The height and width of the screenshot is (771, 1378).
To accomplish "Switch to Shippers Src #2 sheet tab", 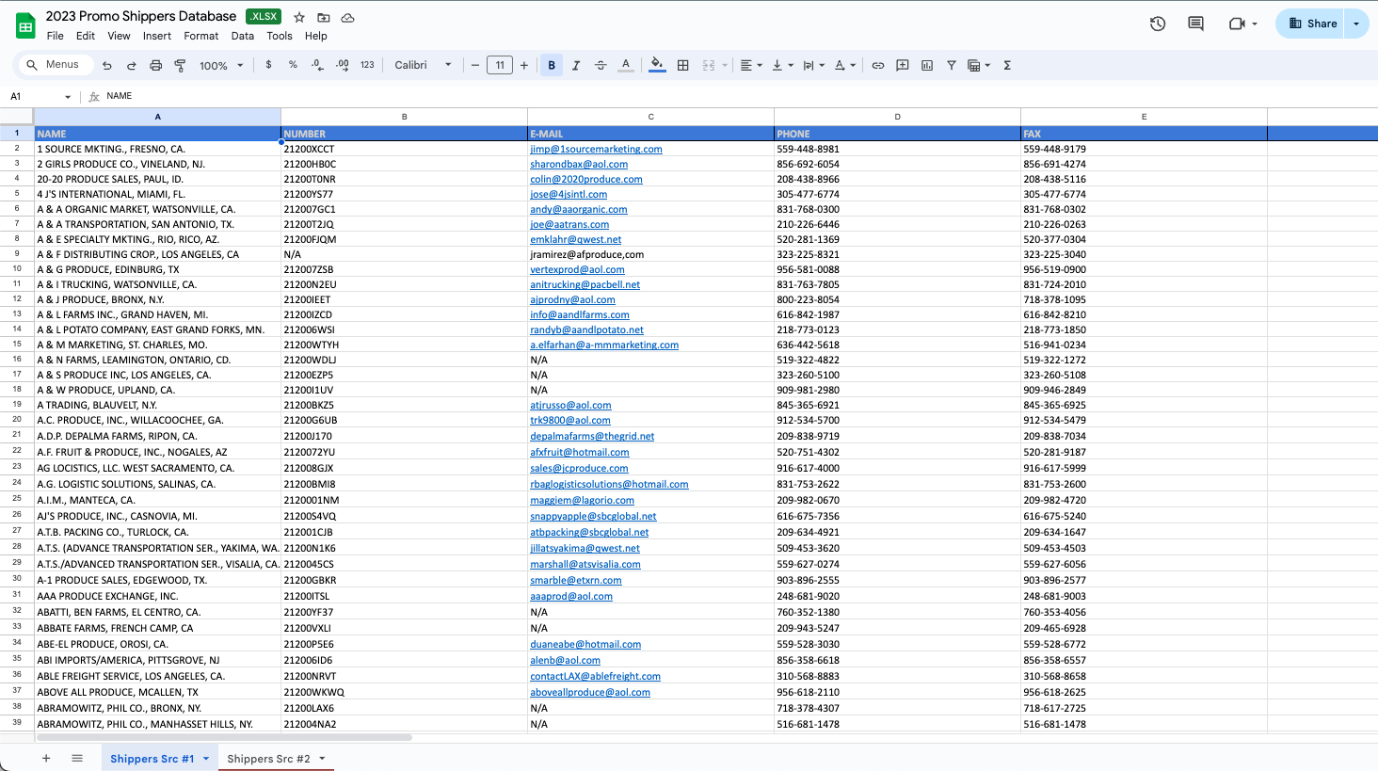I will click(x=268, y=759).
